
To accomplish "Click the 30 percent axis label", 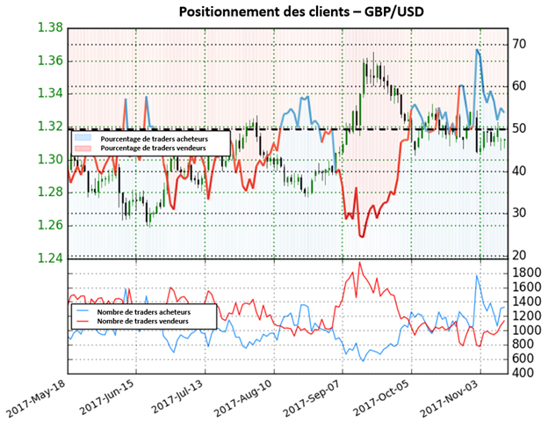I will [519, 213].
